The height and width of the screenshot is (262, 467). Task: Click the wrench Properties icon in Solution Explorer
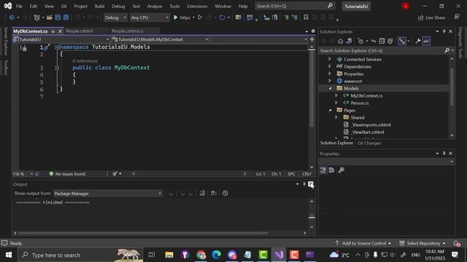click(418, 41)
